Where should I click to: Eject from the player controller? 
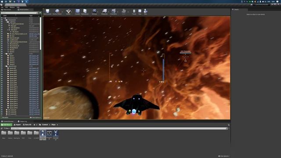coord(145,12)
